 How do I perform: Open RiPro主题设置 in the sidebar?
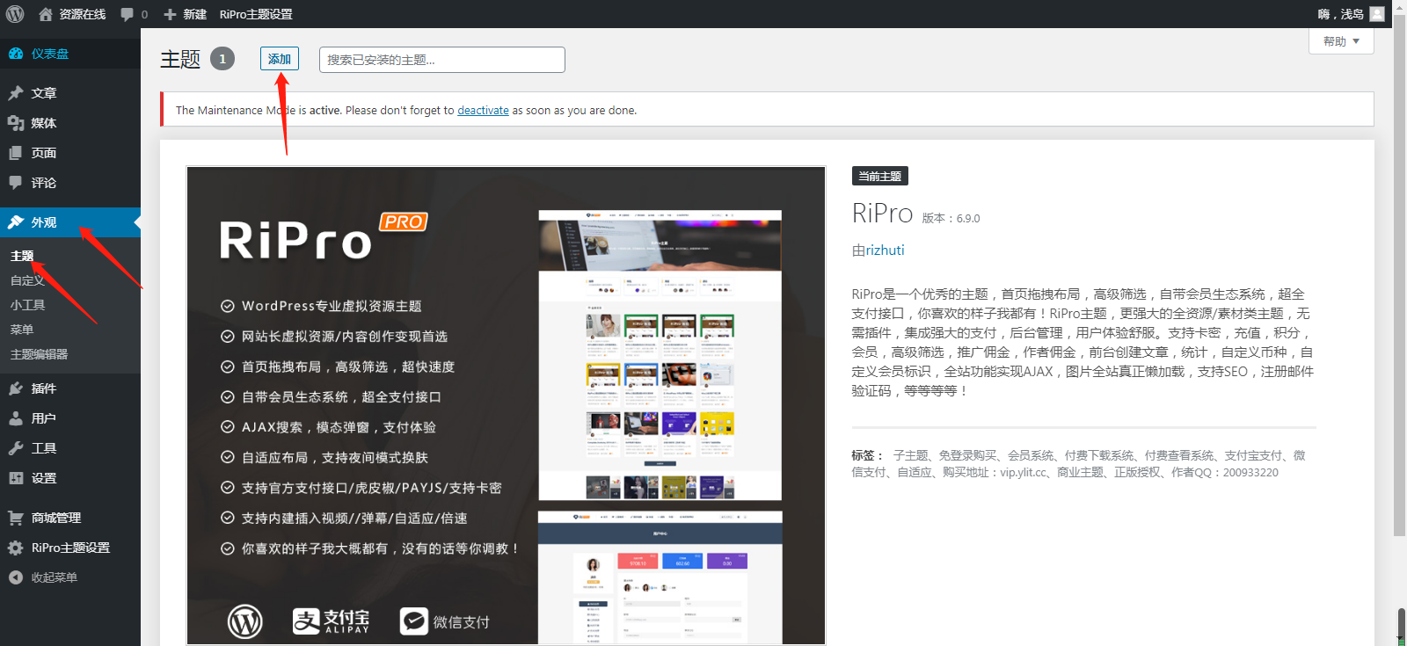[70, 548]
